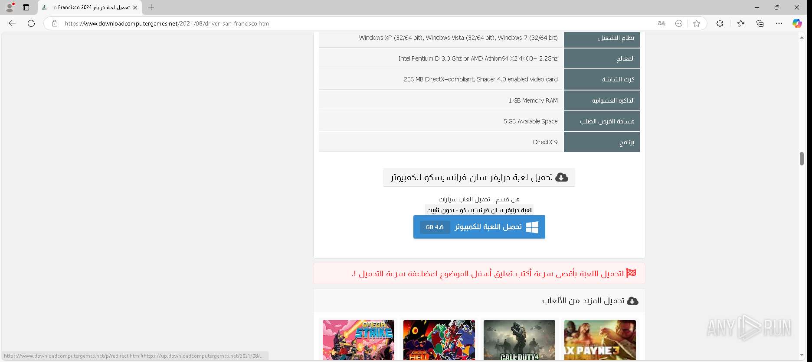
Task: Open Settings and more ellipsis menu
Action: [779, 23]
